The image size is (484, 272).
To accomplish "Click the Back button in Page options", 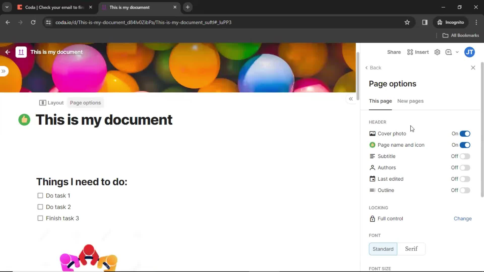I will tap(373, 67).
